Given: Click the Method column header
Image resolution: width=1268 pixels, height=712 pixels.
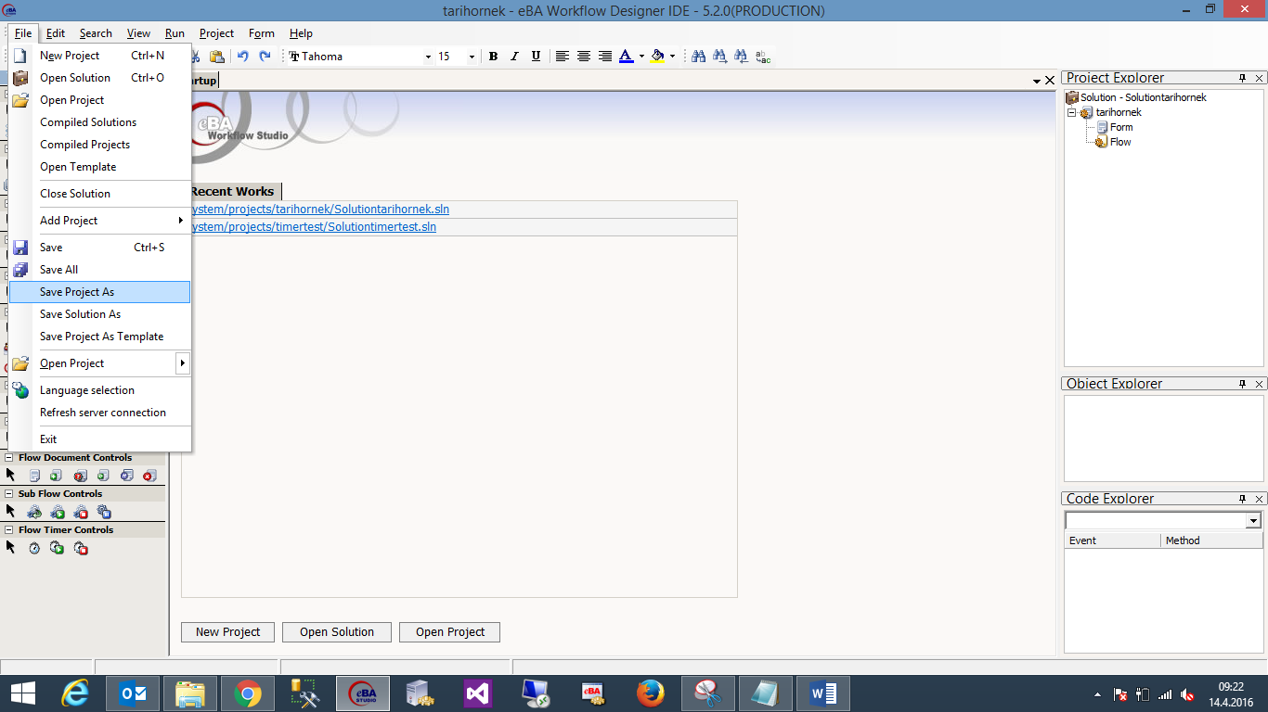Looking at the screenshot, I should [x=1212, y=540].
